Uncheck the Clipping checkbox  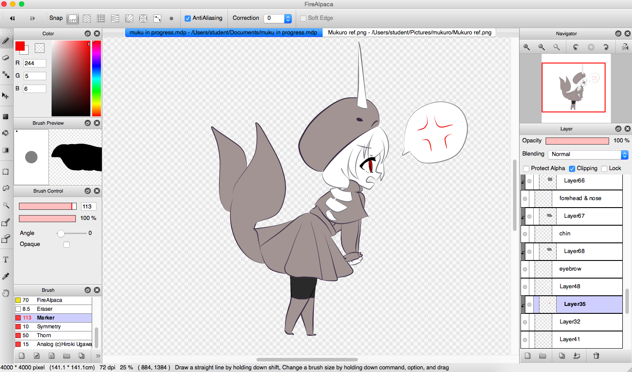click(x=572, y=169)
